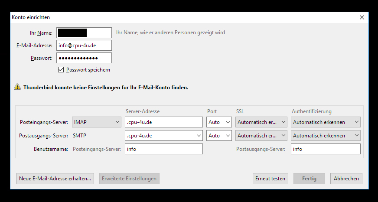Open the Postausgangs-Server Authentifizierung dropdown
This screenshot has height=202, width=378.
(326, 136)
